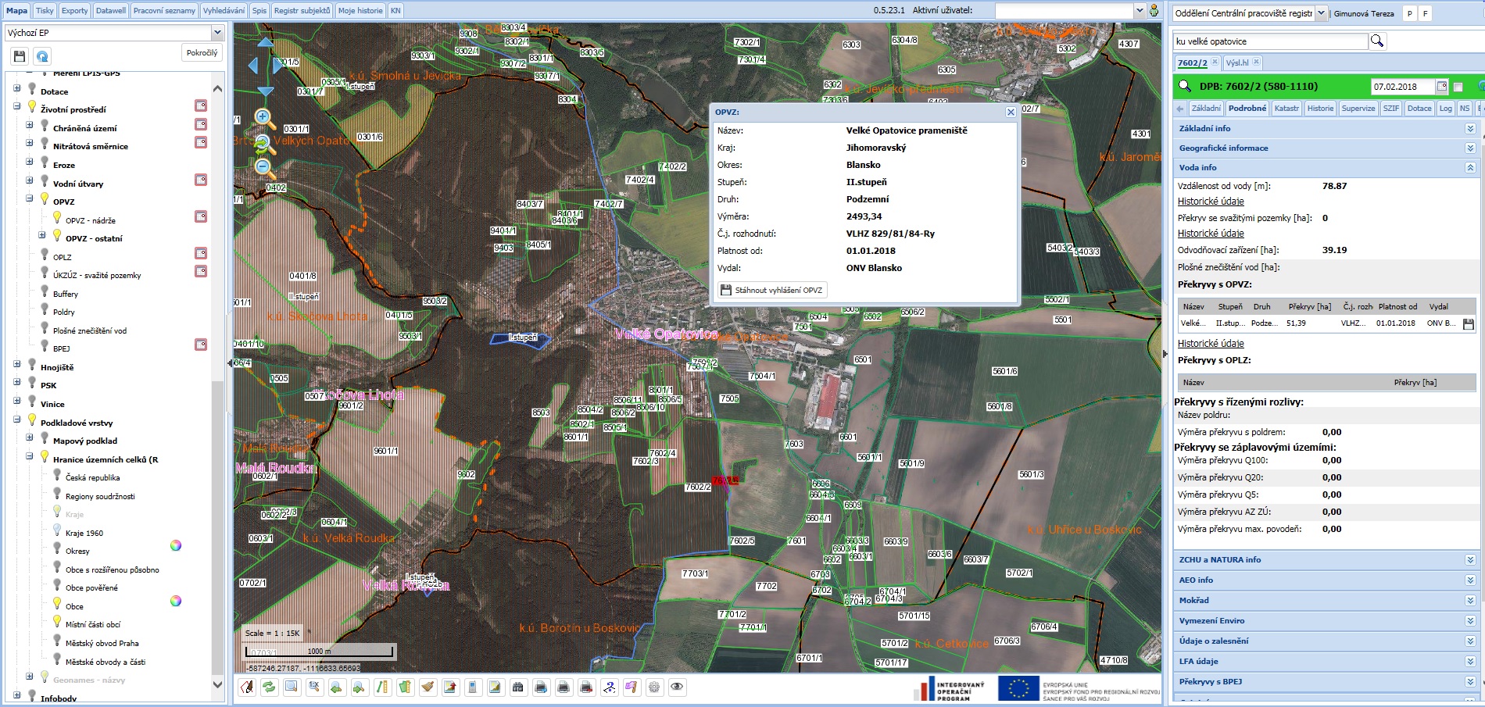Screen dimensions: 1485x707
Task: Open the Výchozí EP dropdown
Action: click(x=217, y=33)
